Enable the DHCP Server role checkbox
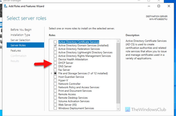 coord(55,63)
